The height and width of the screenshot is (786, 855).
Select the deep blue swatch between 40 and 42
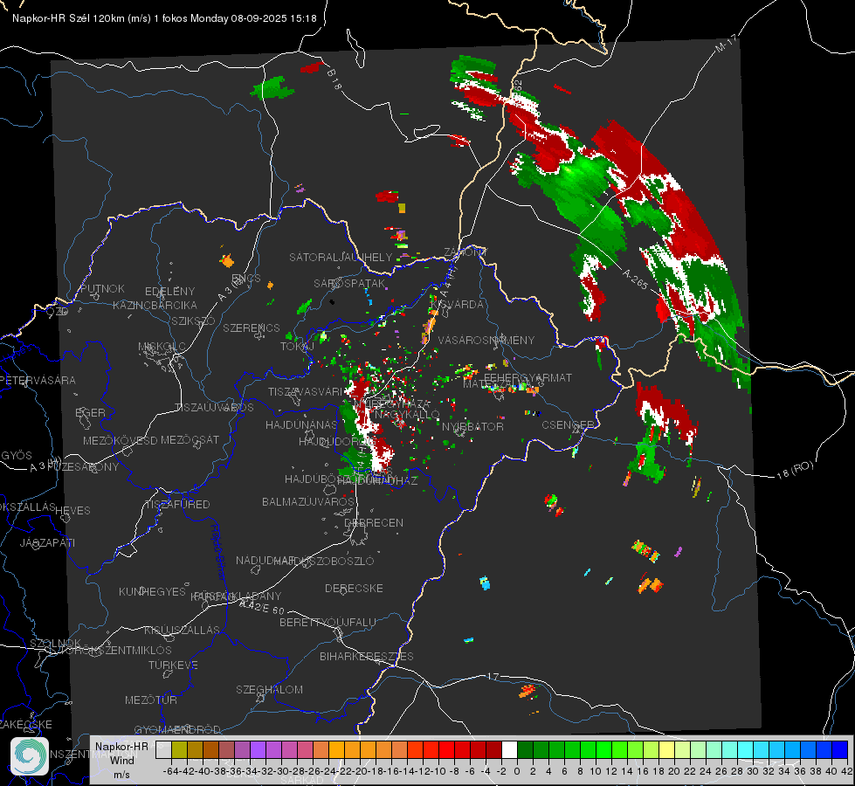(840, 749)
